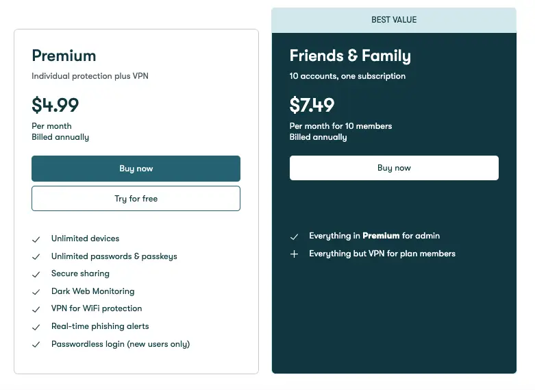Click checkmark beside Unlimited passwords & passkeys
The image size is (535, 390).
pyautogui.click(x=36, y=257)
